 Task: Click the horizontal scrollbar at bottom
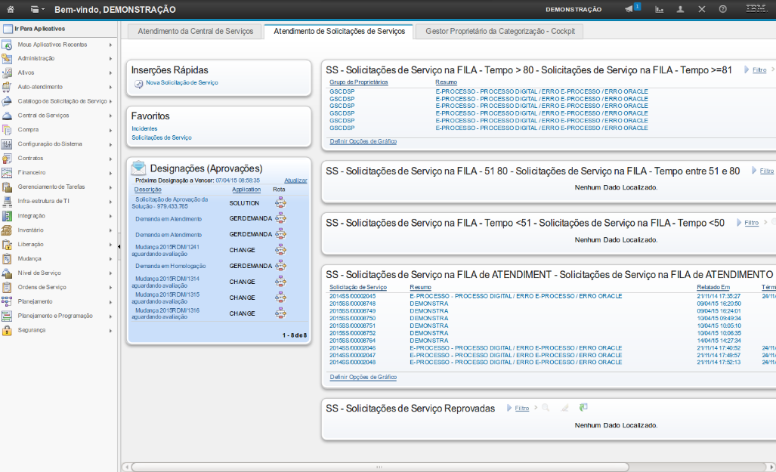[378, 467]
